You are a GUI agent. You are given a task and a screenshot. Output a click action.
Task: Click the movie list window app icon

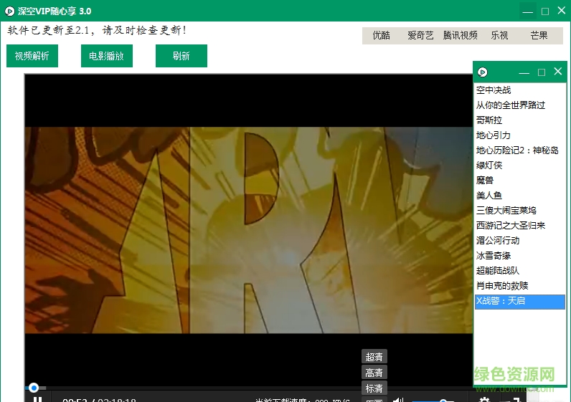pos(483,72)
